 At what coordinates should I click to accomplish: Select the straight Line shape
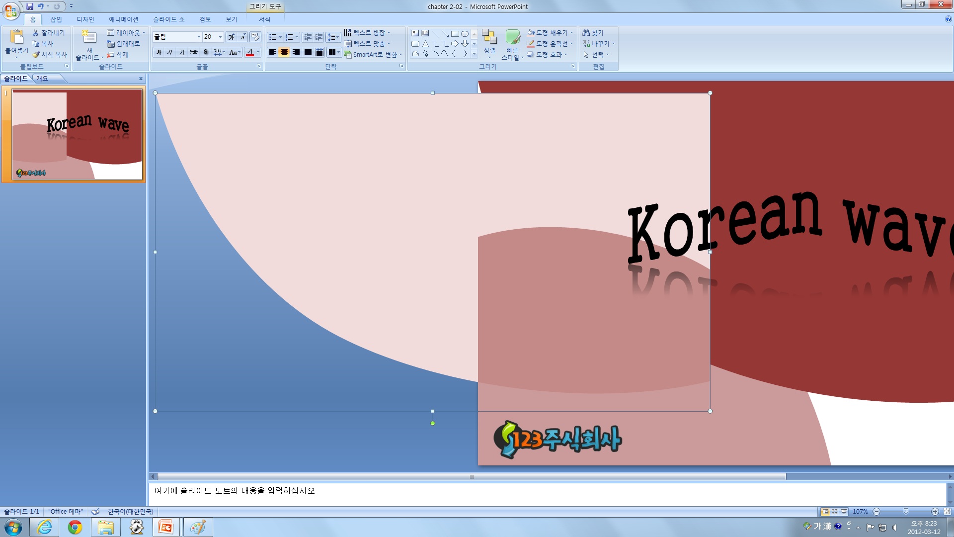point(435,33)
